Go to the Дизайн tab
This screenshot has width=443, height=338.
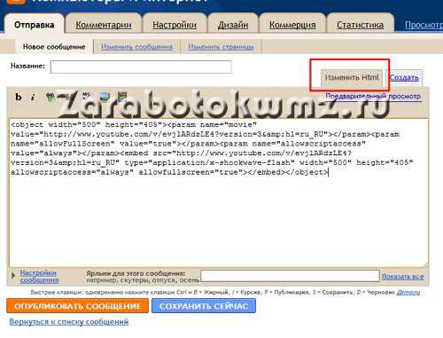[x=233, y=25]
